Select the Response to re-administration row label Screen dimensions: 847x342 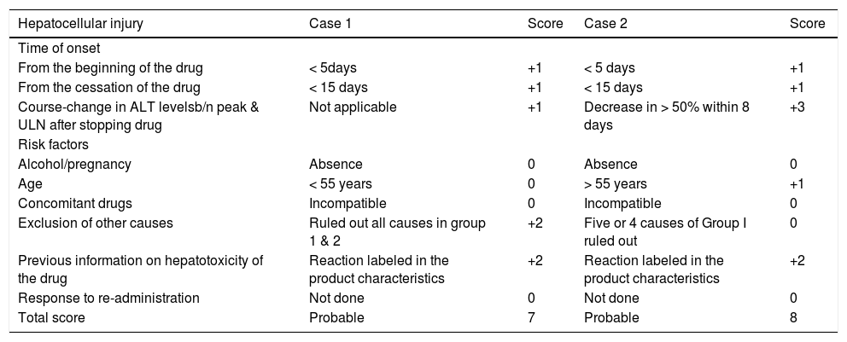(x=108, y=299)
